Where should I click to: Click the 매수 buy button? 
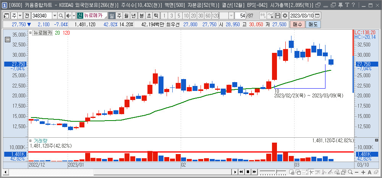(297, 24)
